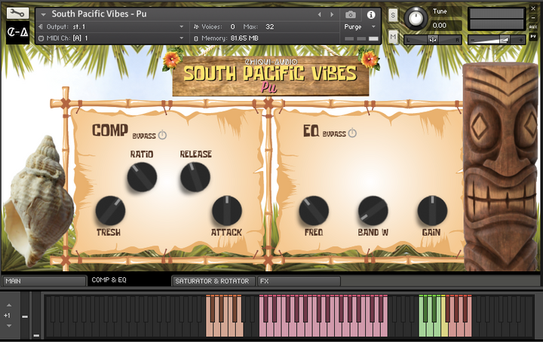This screenshot has width=543, height=342.
Task: Shift keyboard octave up arrow
Action: 9,305
